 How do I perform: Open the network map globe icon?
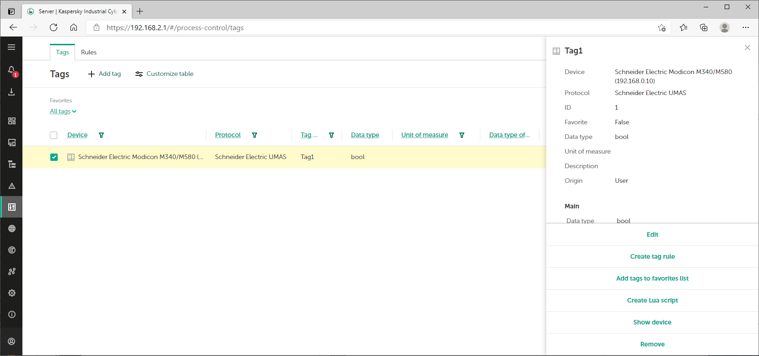(x=12, y=228)
